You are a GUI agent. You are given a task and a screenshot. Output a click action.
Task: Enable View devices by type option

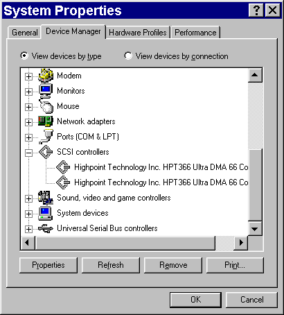click(24, 56)
